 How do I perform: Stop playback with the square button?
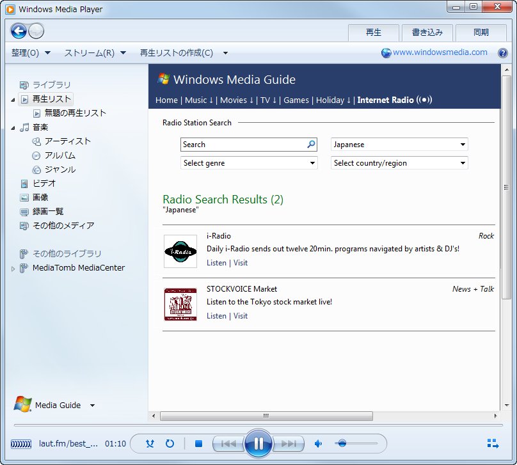coord(198,444)
